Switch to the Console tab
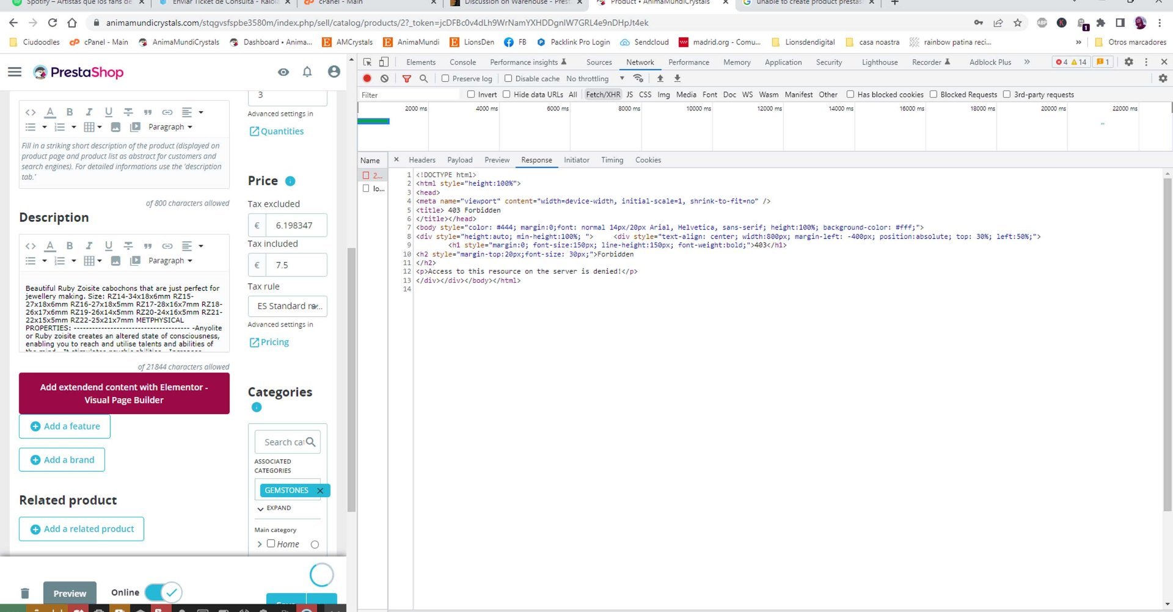 point(462,62)
